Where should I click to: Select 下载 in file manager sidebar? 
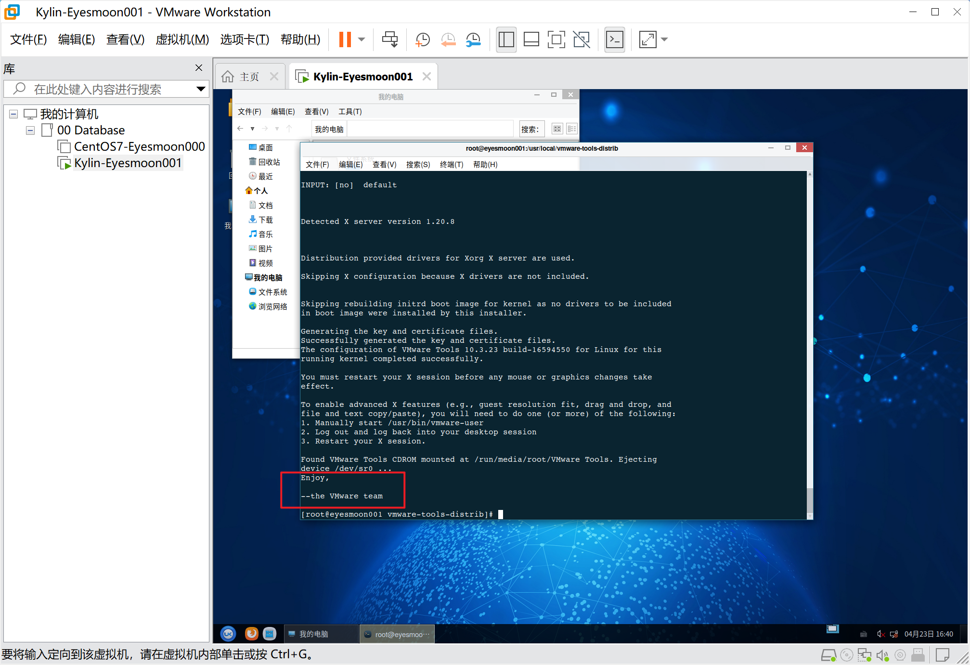(261, 220)
